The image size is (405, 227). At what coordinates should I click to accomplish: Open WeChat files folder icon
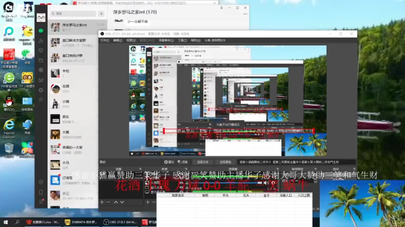click(41, 60)
